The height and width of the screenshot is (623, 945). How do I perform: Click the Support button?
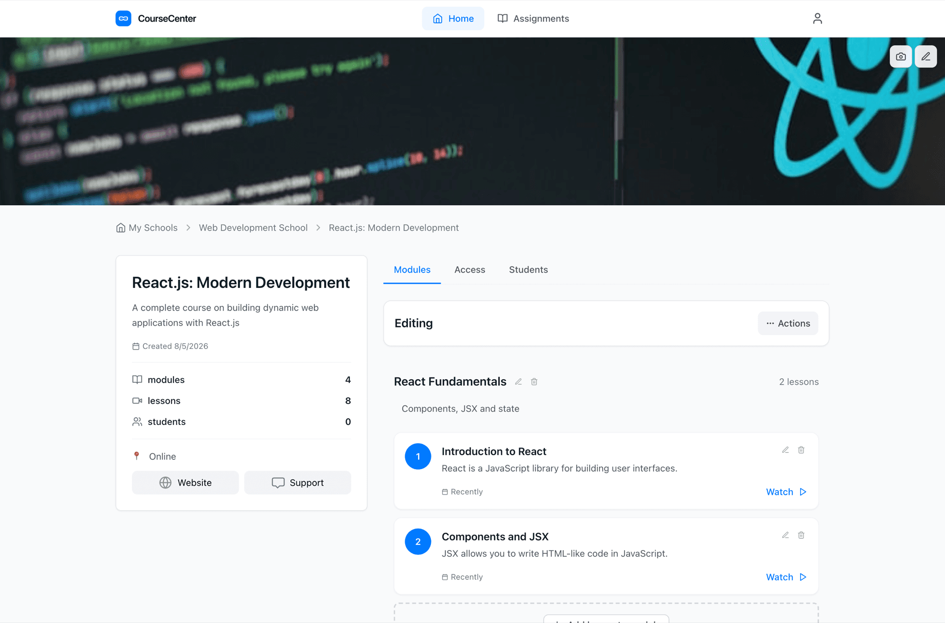click(x=298, y=482)
